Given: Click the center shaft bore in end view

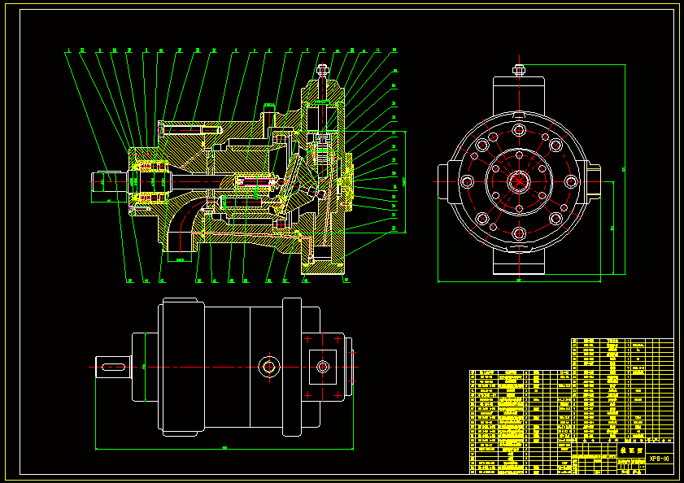Looking at the screenshot, I should (519, 181).
